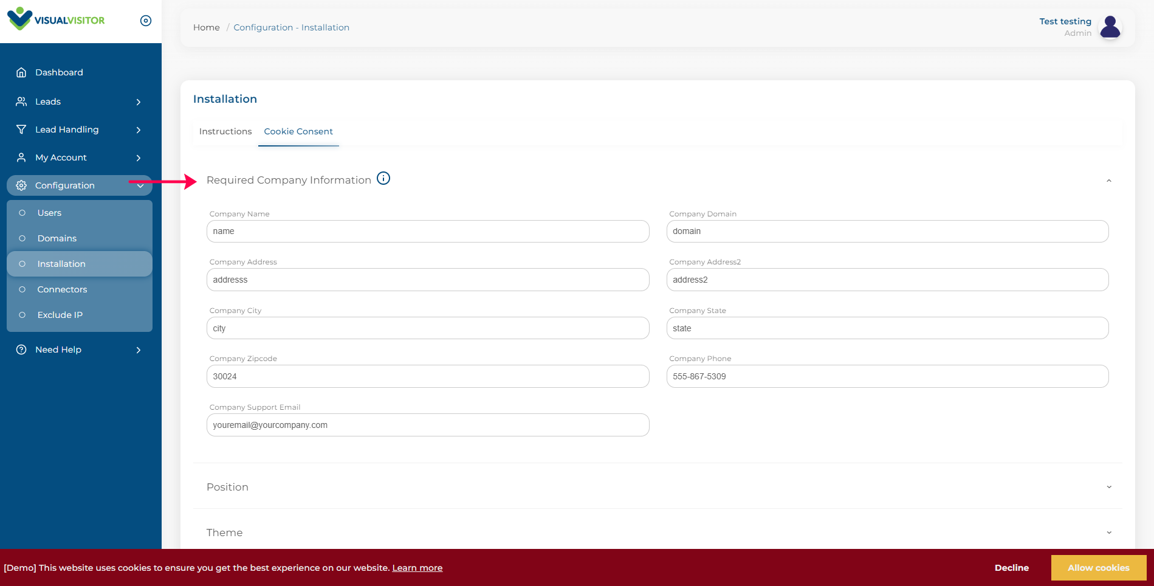Click the Theme section heading

pyautogui.click(x=224, y=533)
